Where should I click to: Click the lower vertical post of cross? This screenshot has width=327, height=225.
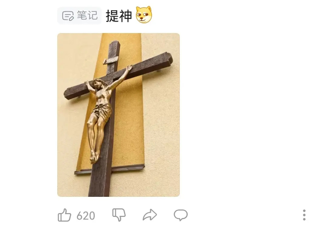[101, 180]
